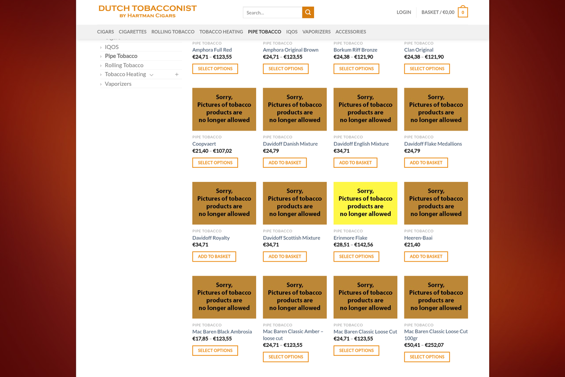Screen dimensions: 565x377
Task: Open the Cigars menu
Action: (x=105, y=32)
